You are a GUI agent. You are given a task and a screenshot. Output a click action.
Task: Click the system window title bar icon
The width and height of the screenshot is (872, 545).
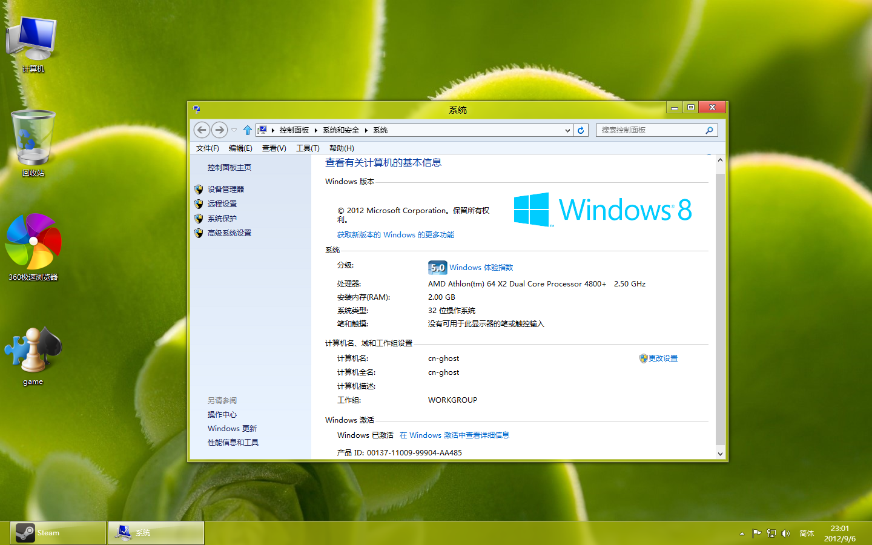point(196,109)
